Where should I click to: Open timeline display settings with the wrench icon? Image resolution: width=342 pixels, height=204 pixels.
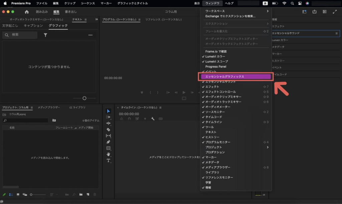pyautogui.click(x=153, y=118)
